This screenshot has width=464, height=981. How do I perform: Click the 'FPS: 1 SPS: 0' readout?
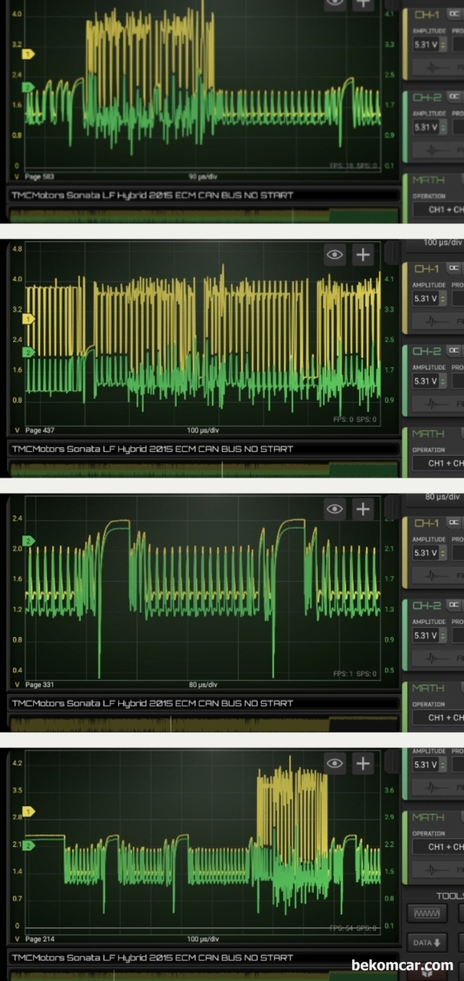355,673
